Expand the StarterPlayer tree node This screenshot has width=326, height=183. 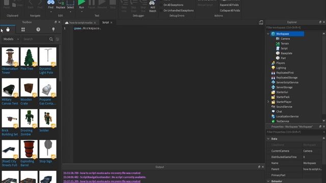pos(268,102)
